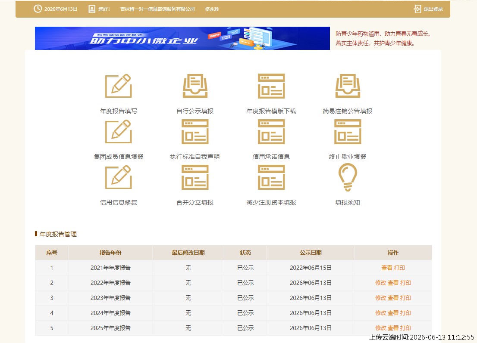This screenshot has height=343, width=477.
Task: Click the 退出登录 link
Action: 433,9
